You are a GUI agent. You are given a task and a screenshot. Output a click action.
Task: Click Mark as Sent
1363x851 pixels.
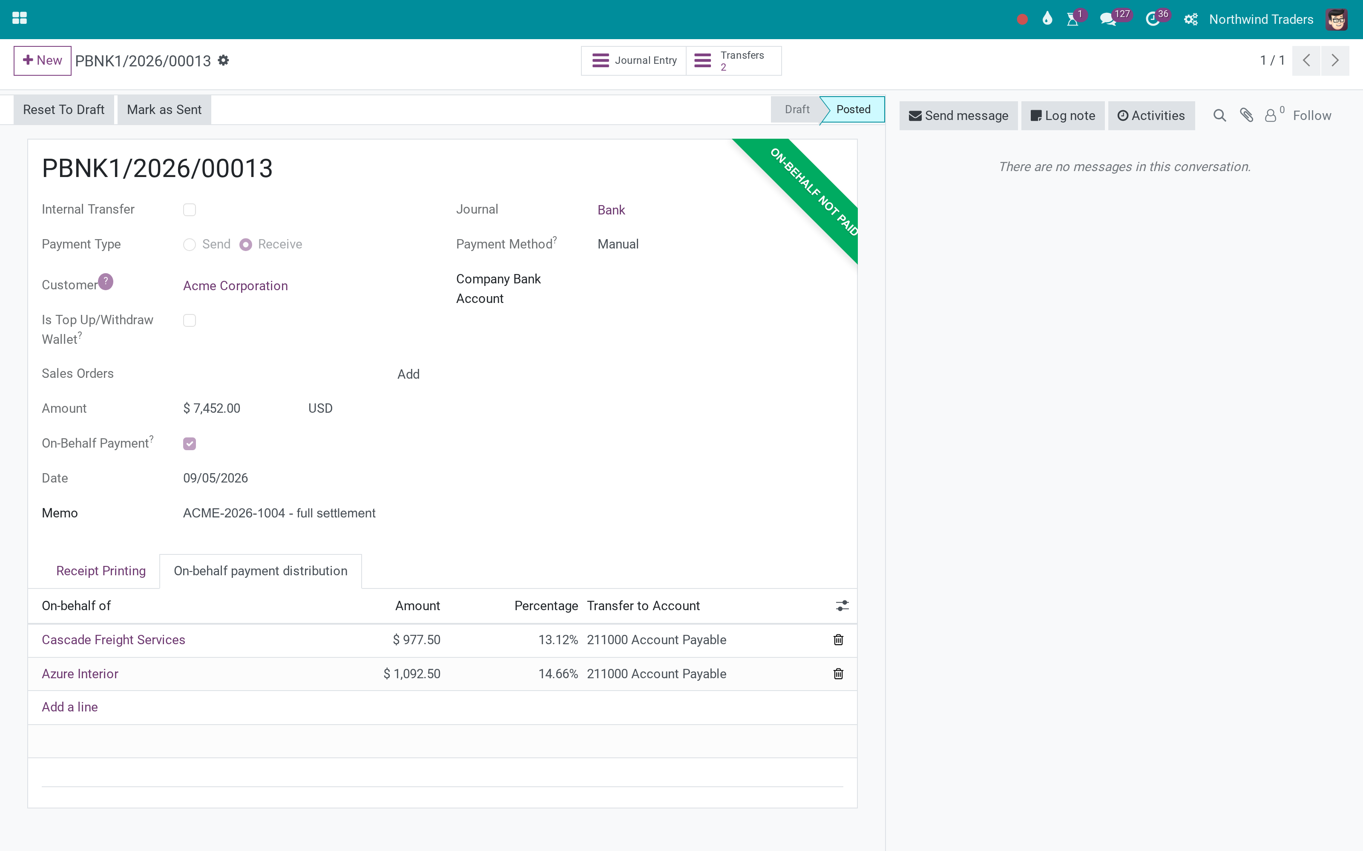(x=164, y=110)
